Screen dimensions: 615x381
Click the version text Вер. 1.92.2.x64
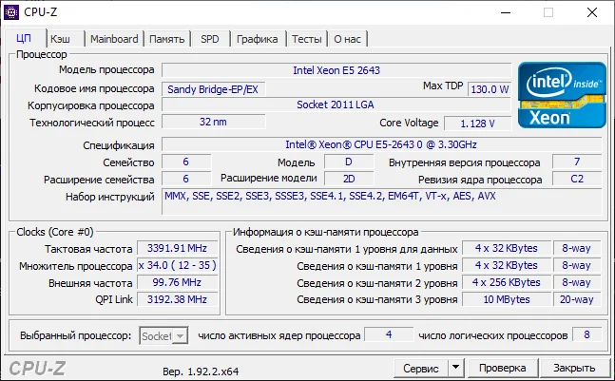pyautogui.click(x=201, y=371)
